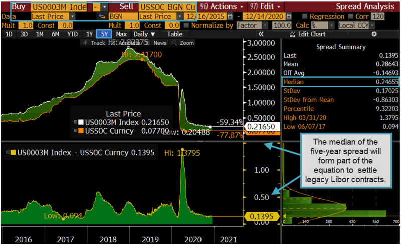Open the Calc % dropdown

321,25
